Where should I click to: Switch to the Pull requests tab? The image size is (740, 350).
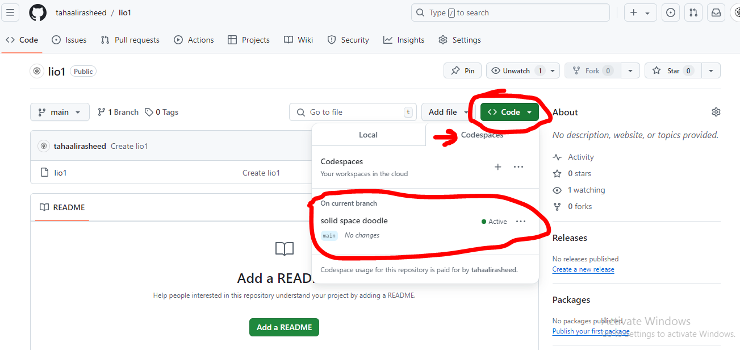[130, 40]
